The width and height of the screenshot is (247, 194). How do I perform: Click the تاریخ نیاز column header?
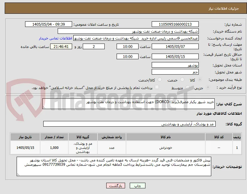(25, 137)
